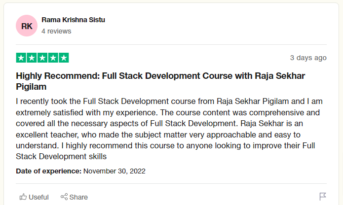Open the RK avatar circle
The height and width of the screenshot is (205, 343).
tap(27, 26)
